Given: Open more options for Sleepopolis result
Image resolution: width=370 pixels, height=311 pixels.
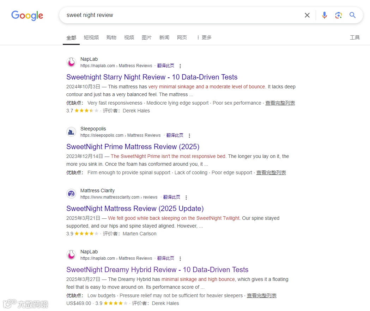Looking at the screenshot, I should 189,135.
